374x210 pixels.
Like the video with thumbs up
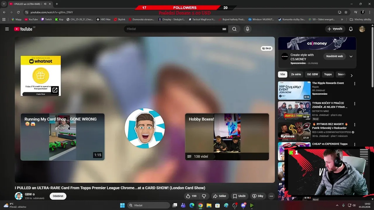192,196
